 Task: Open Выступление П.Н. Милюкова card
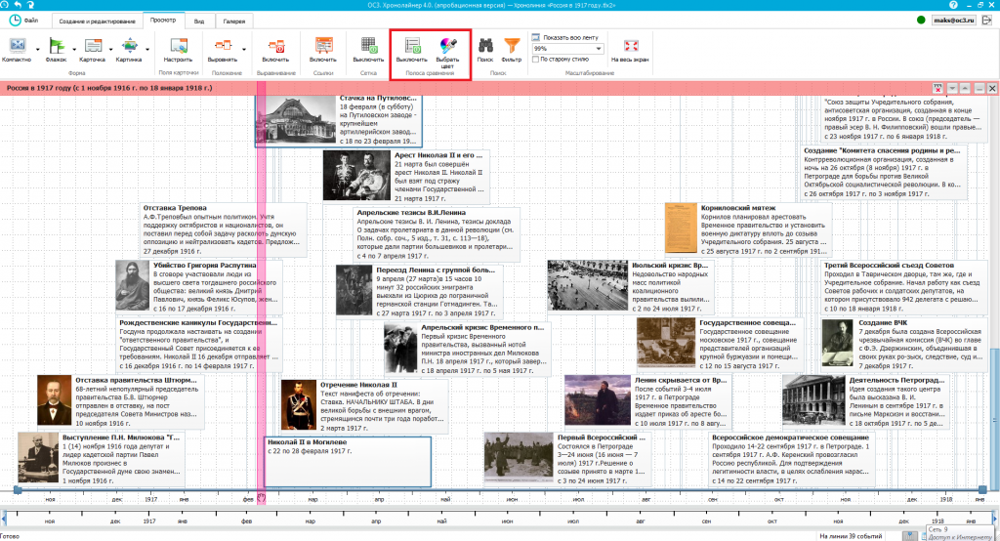point(101,459)
